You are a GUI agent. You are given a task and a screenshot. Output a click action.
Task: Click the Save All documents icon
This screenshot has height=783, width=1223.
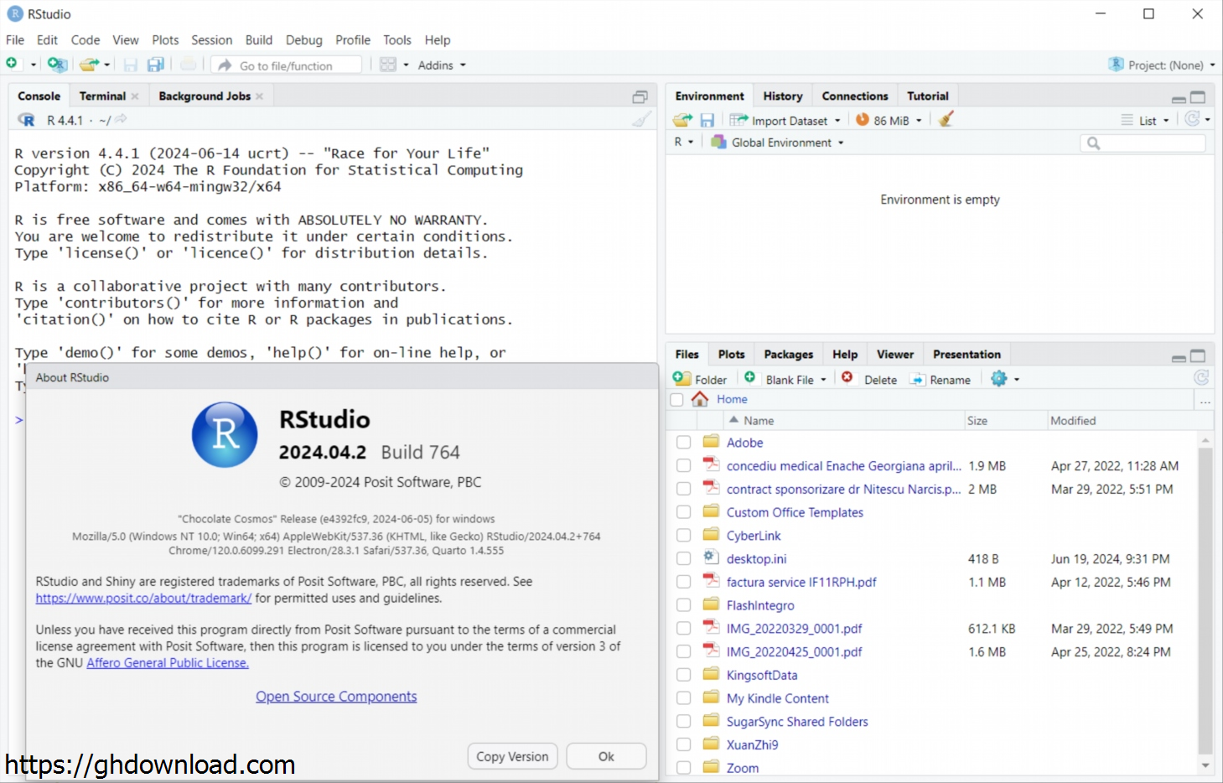coord(155,65)
